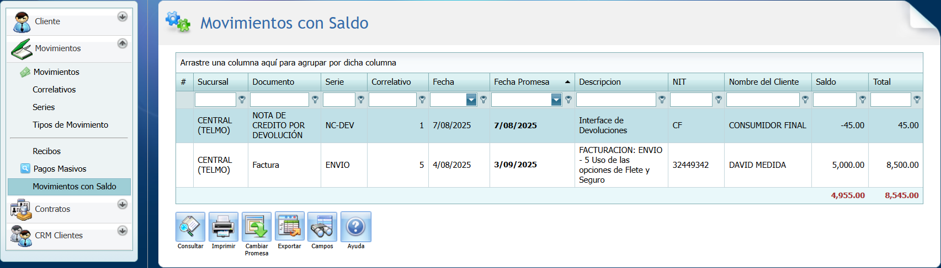941x268 pixels.
Task: Click the Movimientos notebook icon in sidebar
Action: tap(22, 49)
